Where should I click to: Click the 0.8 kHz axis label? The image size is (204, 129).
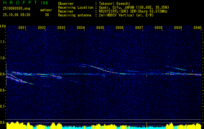[3, 90]
